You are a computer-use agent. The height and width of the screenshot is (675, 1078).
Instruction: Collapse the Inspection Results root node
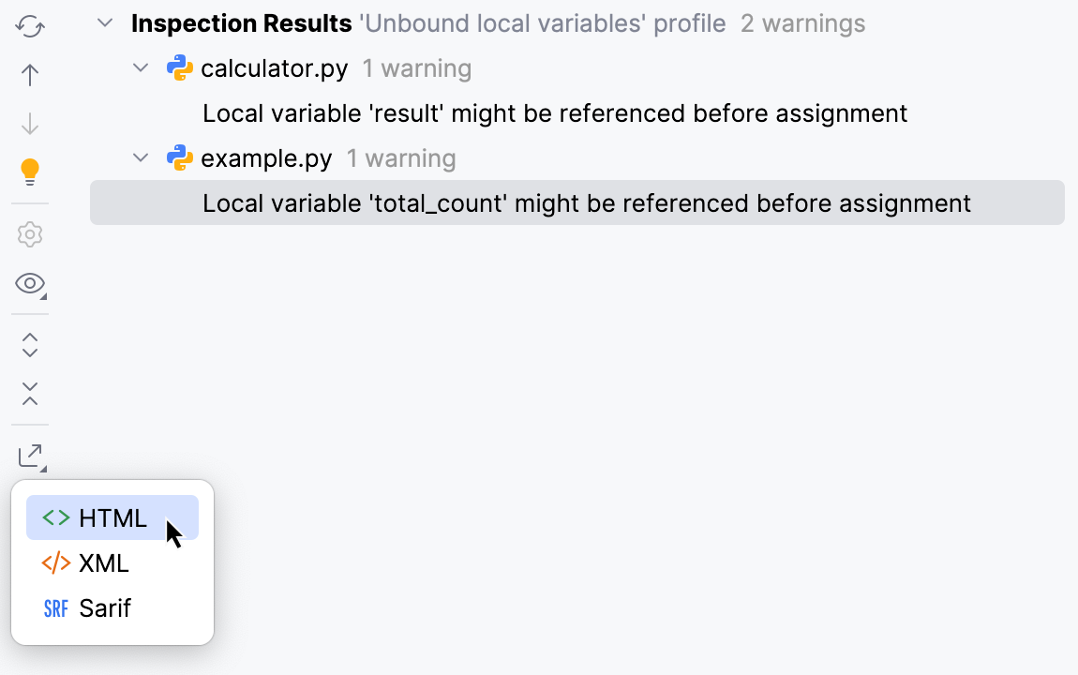pos(104,23)
